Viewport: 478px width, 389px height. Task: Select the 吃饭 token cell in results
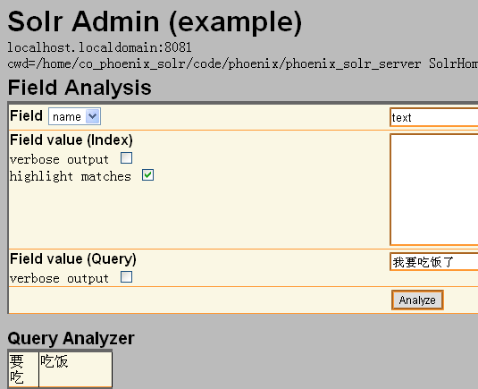click(76, 369)
